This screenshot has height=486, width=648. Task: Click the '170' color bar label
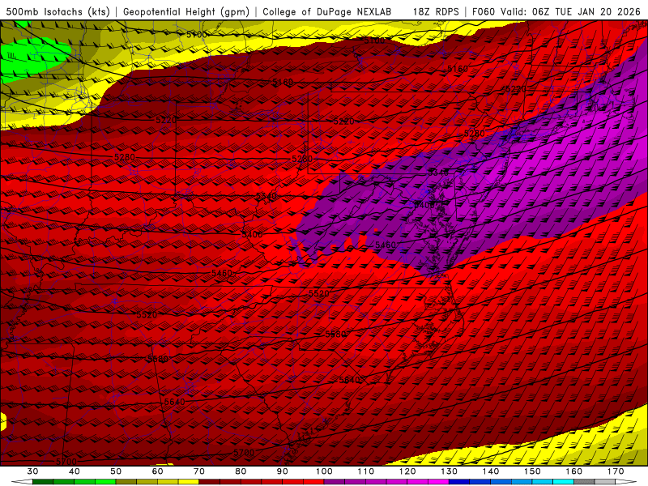(x=616, y=471)
